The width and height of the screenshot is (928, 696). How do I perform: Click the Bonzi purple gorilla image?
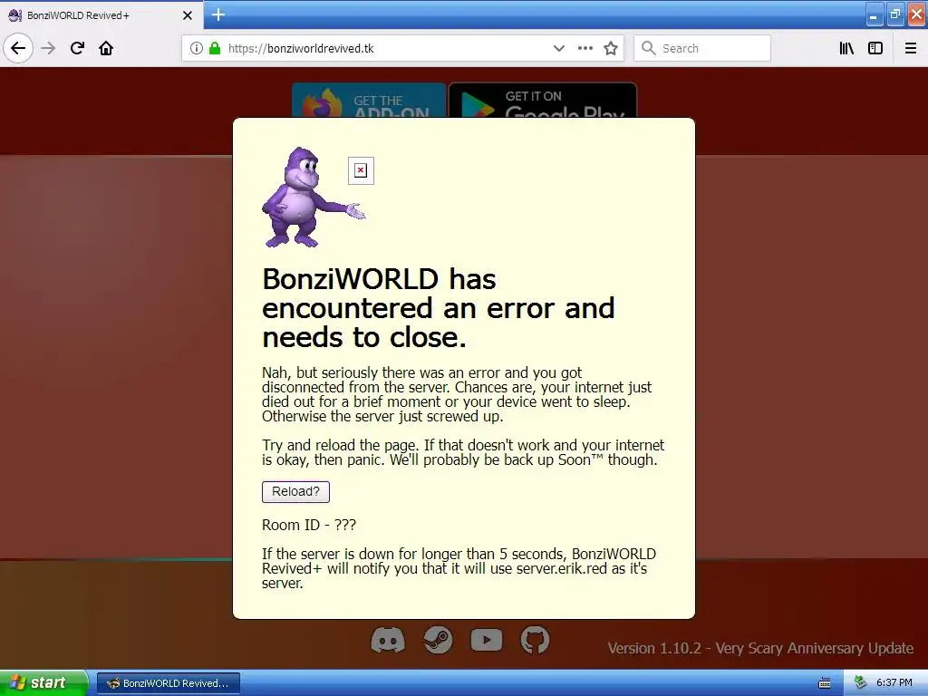point(314,198)
